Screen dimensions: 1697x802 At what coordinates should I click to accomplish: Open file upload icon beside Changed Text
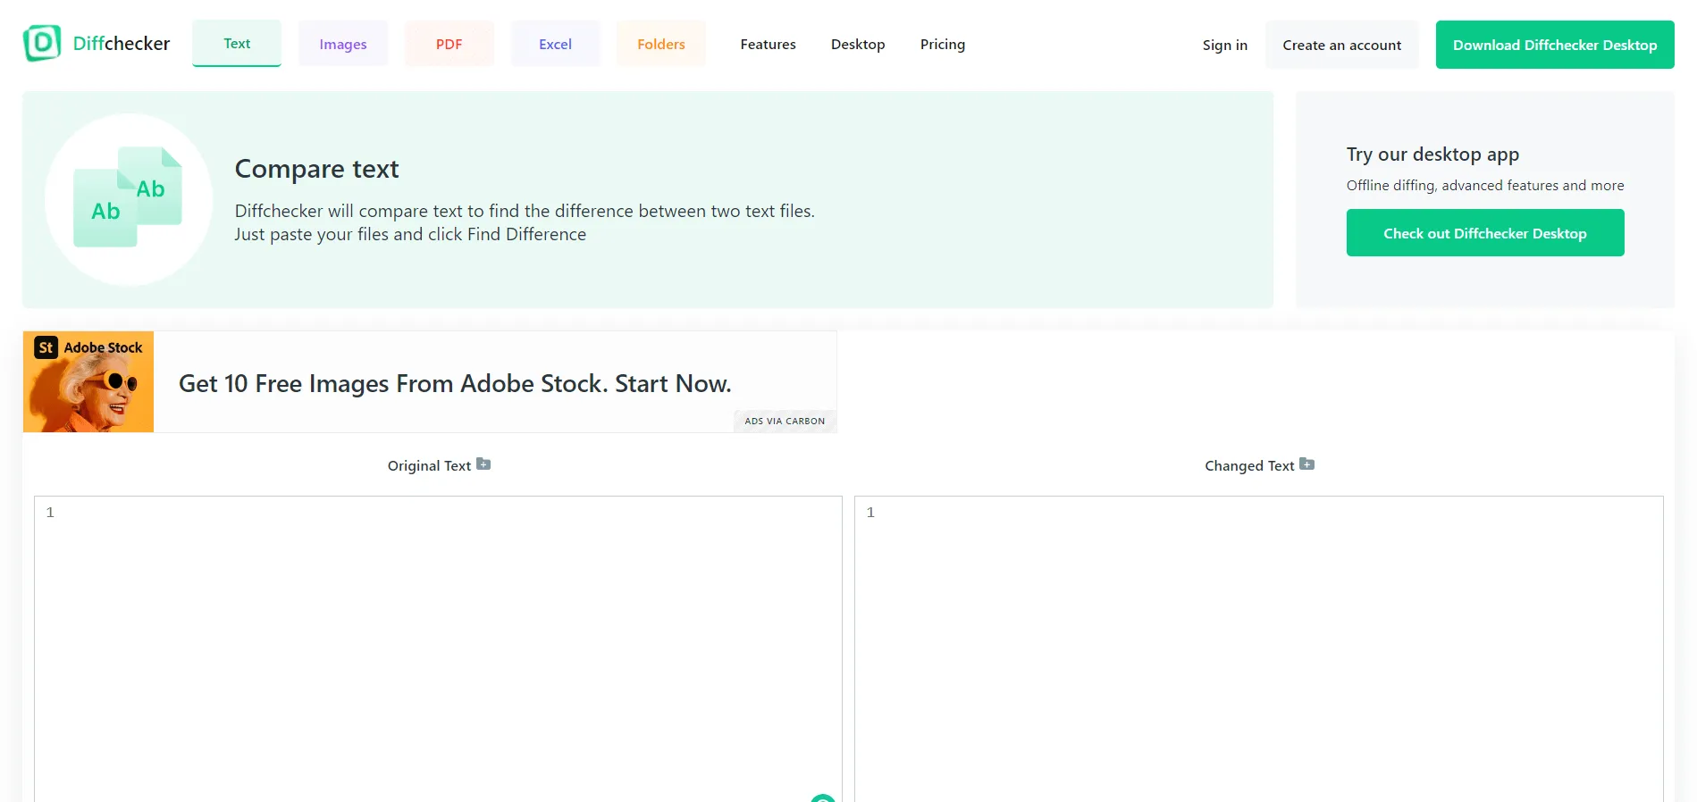[x=1306, y=464]
